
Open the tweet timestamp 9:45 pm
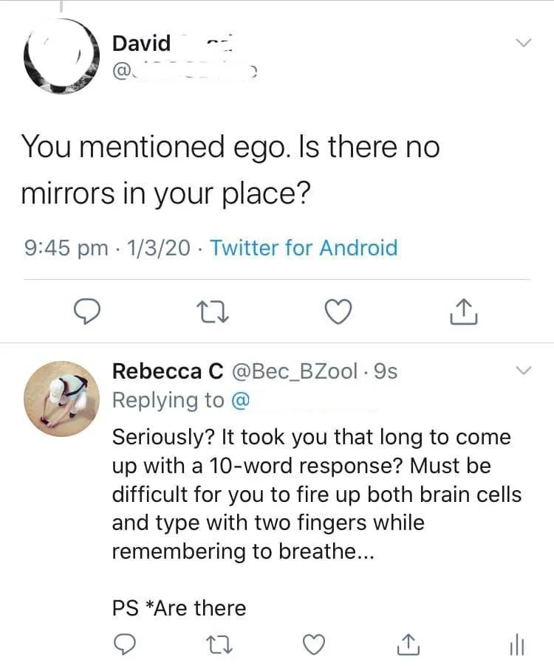(x=66, y=248)
